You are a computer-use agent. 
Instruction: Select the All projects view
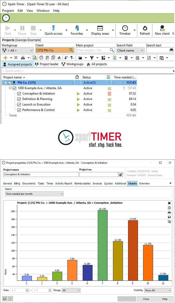point(97,64)
